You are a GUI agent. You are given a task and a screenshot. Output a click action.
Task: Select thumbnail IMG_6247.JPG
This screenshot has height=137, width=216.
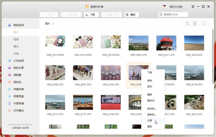83,73
